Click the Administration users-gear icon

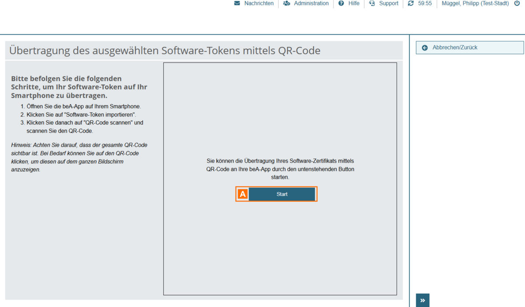coord(287,4)
